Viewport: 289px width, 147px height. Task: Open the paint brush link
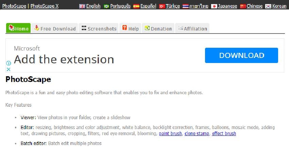click(170, 133)
